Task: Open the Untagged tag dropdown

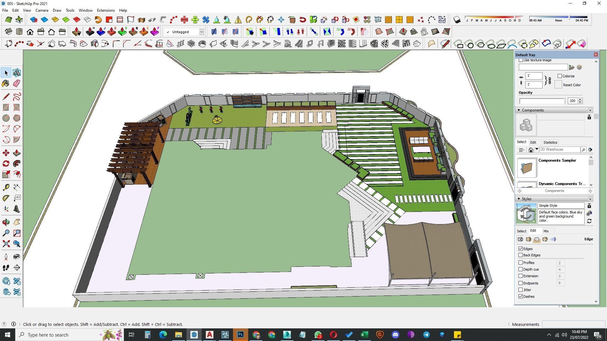Action: point(201,32)
